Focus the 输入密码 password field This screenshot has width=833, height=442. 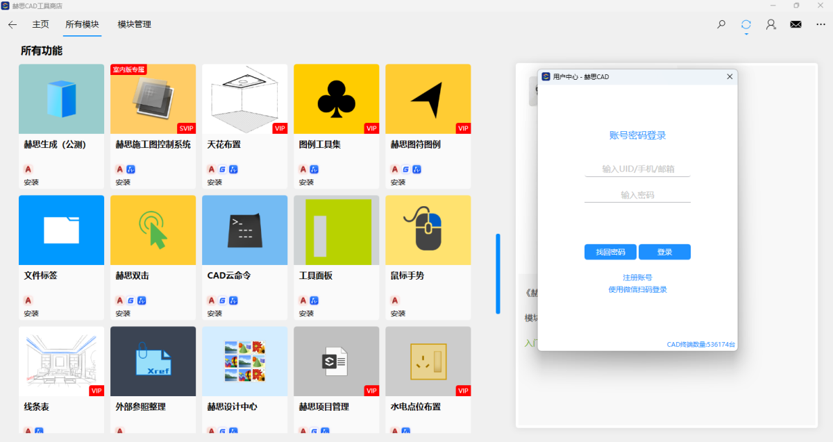click(637, 195)
